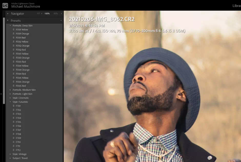Apply the FT08 futuristic preset
241x162 pixels.
[18, 134]
